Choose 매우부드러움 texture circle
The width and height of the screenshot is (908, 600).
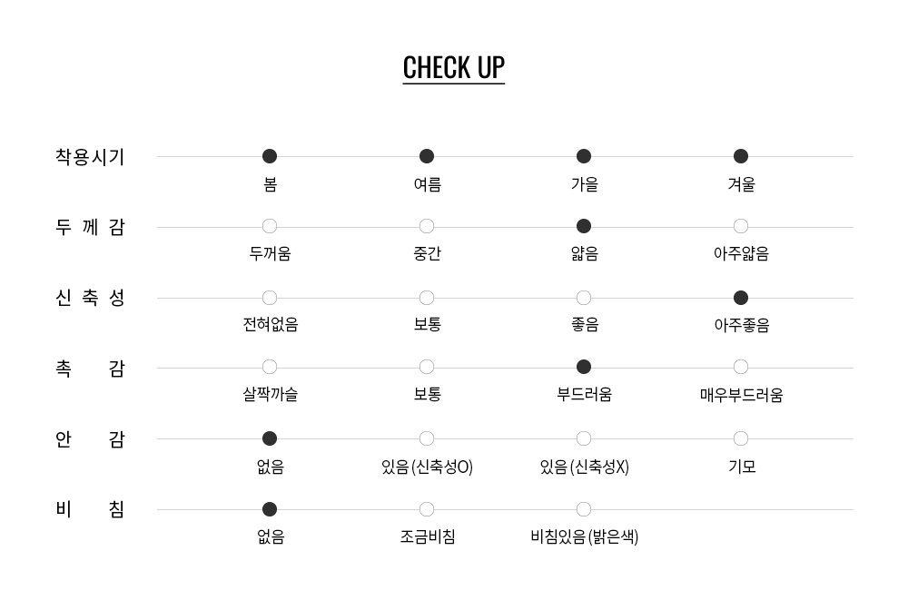coord(741,367)
